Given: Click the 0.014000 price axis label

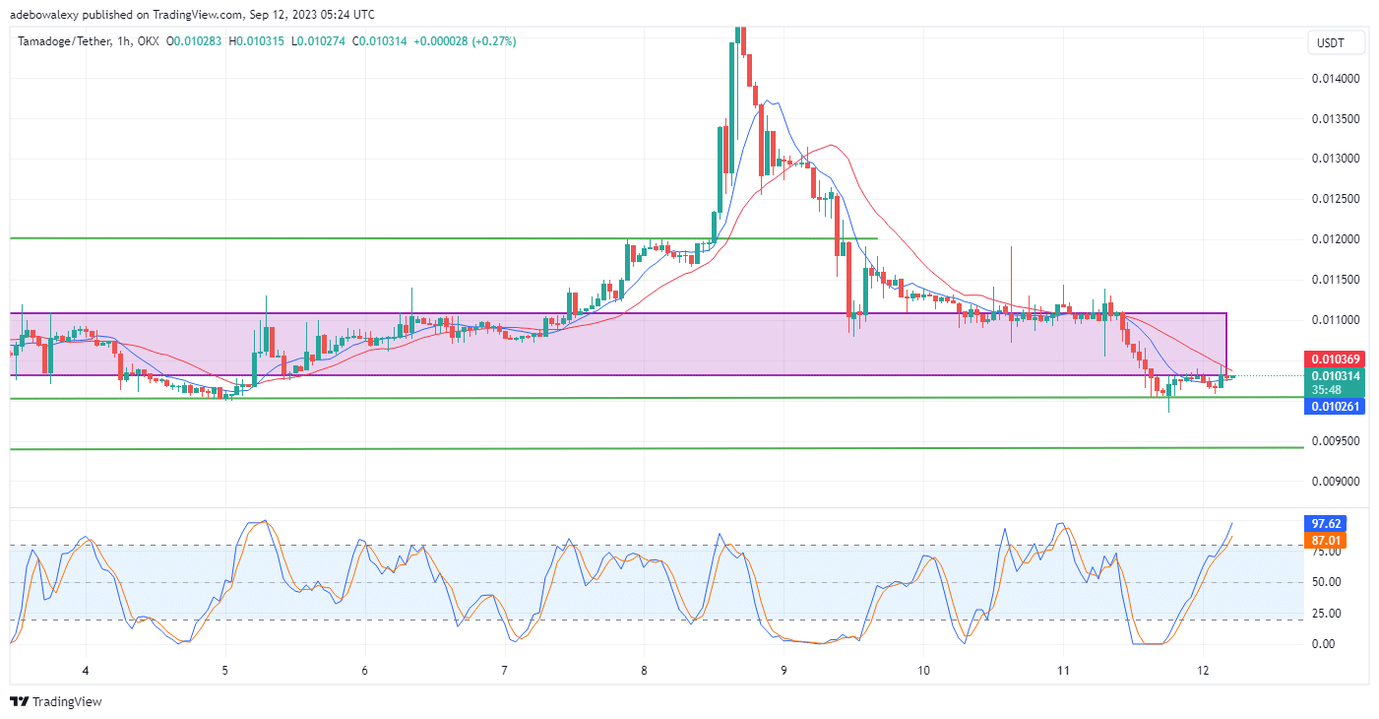Looking at the screenshot, I should coord(1337,79).
